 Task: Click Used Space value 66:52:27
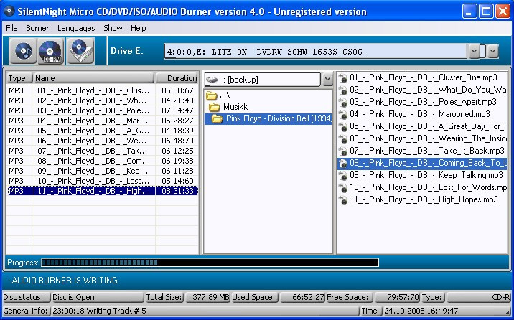pos(302,298)
